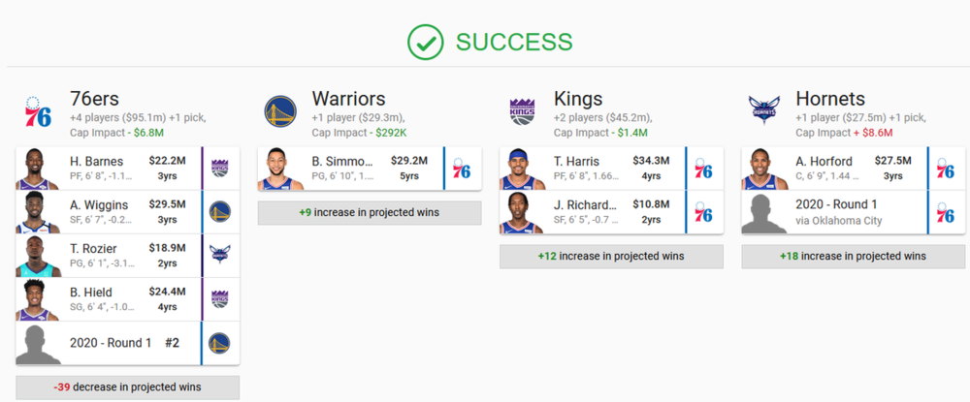Select the J. Richardson player name
The width and height of the screenshot is (970, 402).
coord(584,204)
